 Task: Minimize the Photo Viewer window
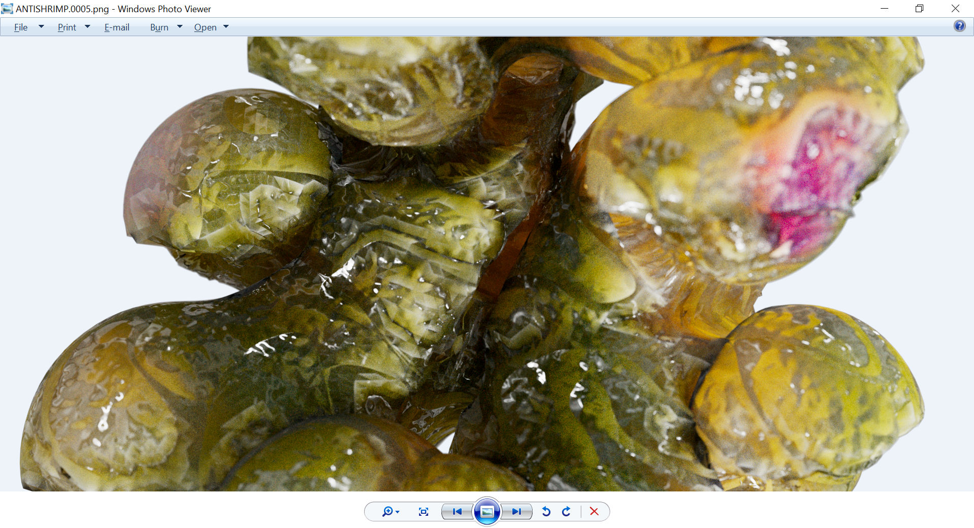(x=884, y=9)
